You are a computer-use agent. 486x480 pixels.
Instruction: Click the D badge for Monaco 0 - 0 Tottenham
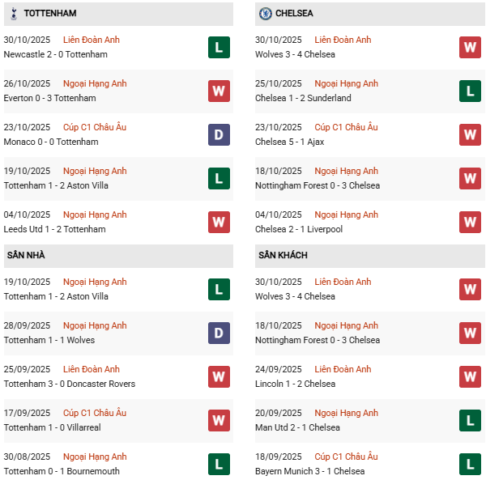click(x=219, y=134)
